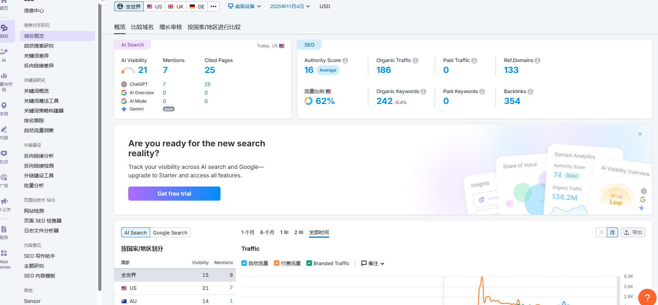Expand the 备注 notes dropdown
Screen dimensions: 658x305
373,263
